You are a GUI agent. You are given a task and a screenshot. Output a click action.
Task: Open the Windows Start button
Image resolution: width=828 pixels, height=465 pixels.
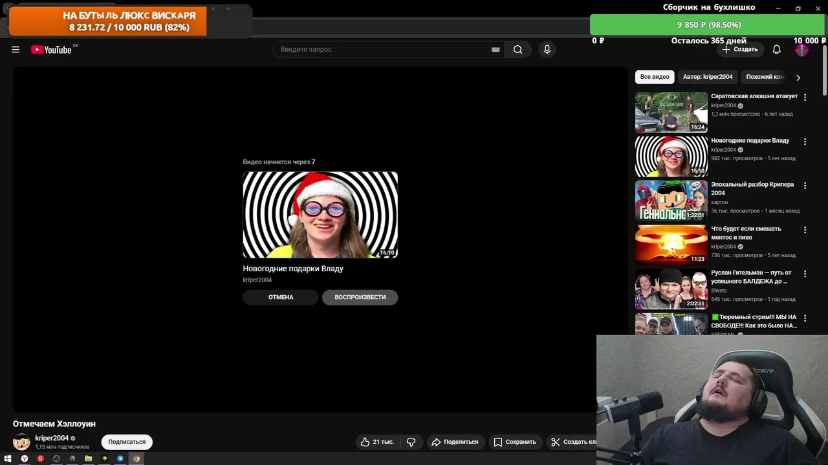point(8,459)
